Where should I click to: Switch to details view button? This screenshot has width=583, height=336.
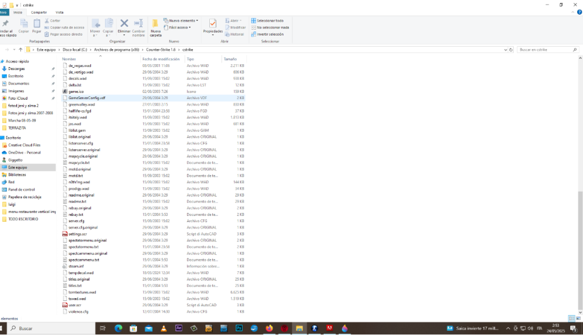[x=571, y=318]
